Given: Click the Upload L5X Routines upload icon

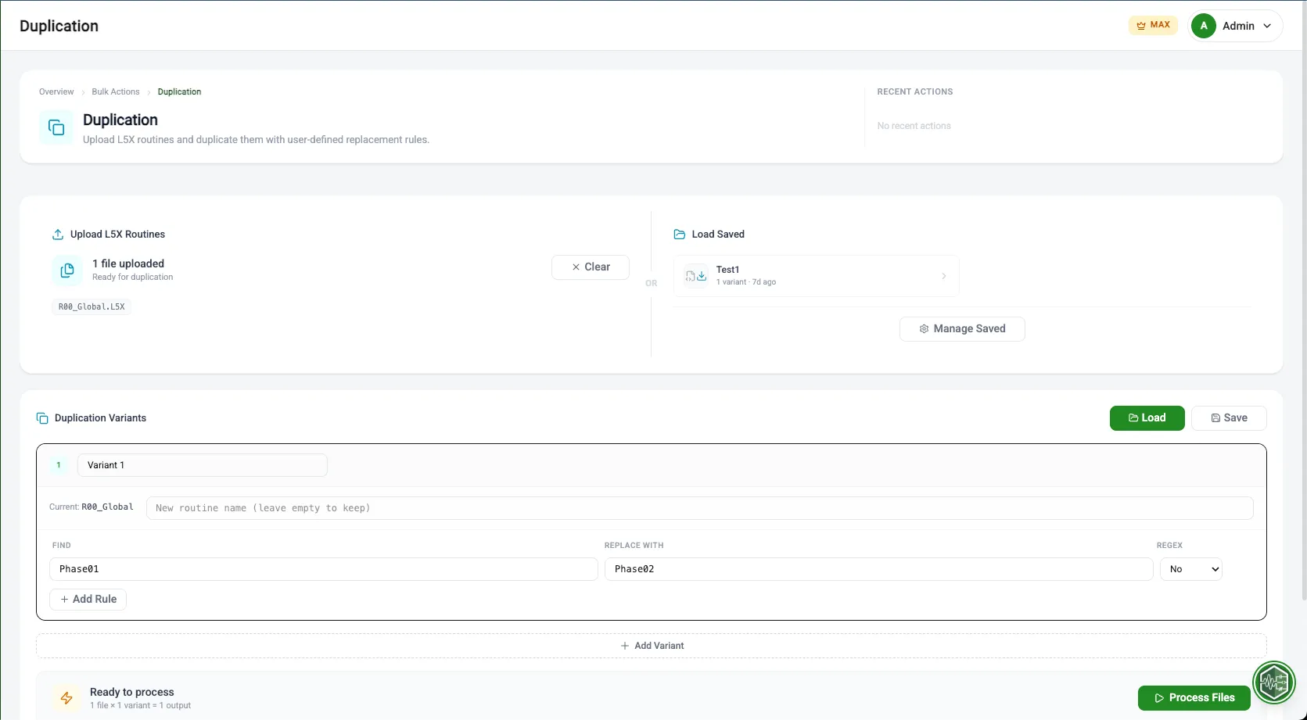Looking at the screenshot, I should 58,235.
